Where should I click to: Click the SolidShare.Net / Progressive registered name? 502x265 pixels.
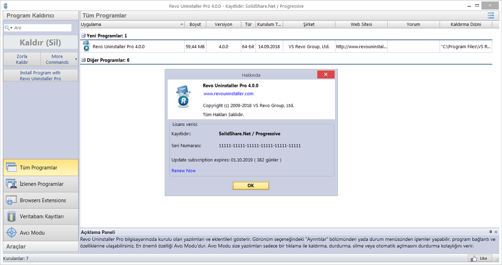coord(249,134)
